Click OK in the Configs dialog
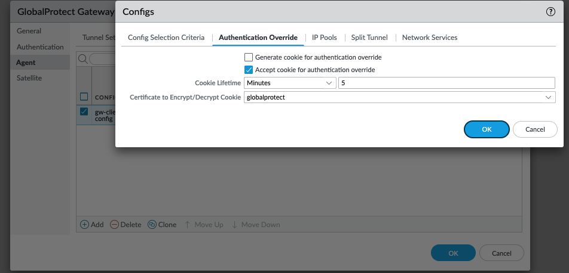Image resolution: width=569 pixels, height=273 pixels. click(x=487, y=129)
